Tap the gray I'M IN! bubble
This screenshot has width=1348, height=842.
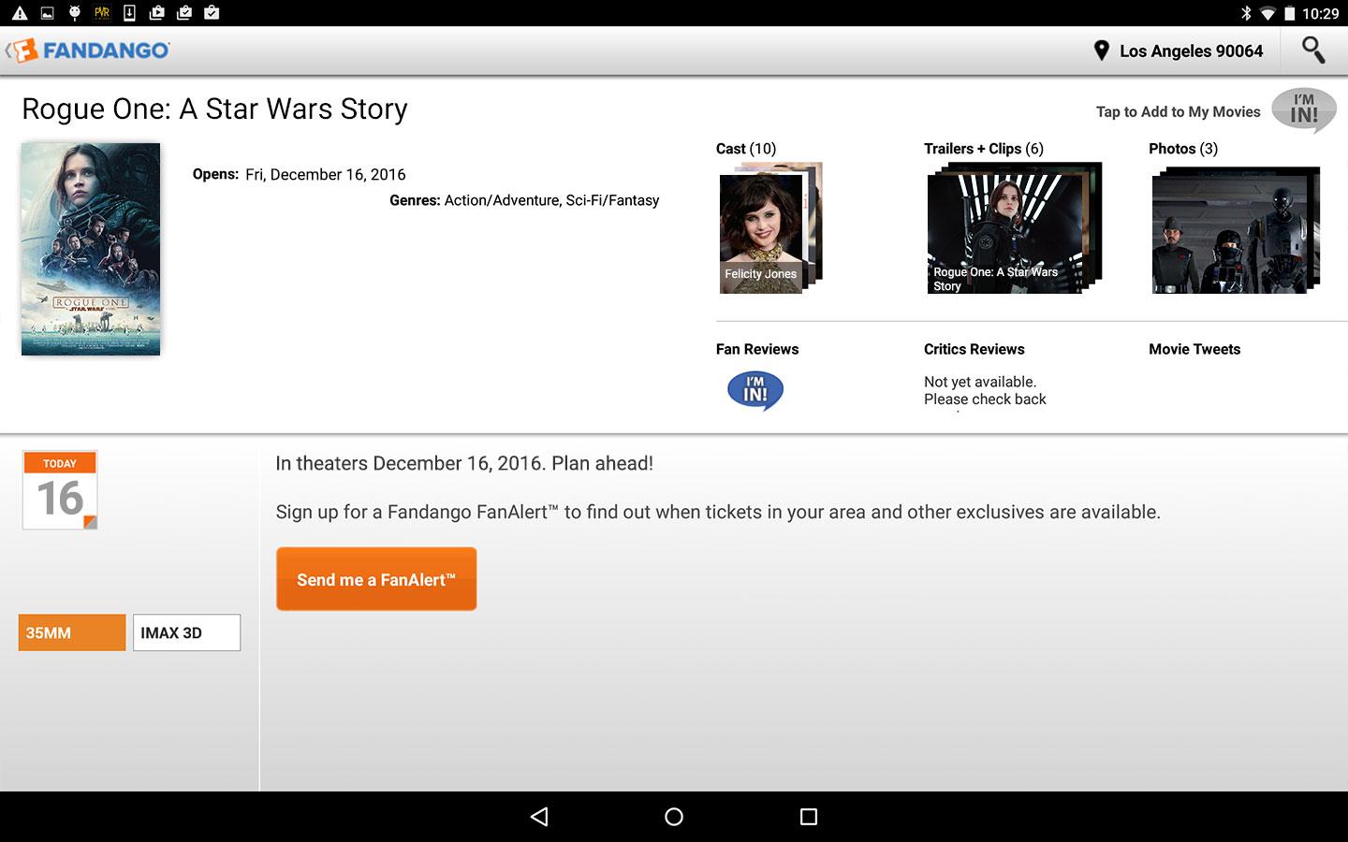(x=1304, y=110)
